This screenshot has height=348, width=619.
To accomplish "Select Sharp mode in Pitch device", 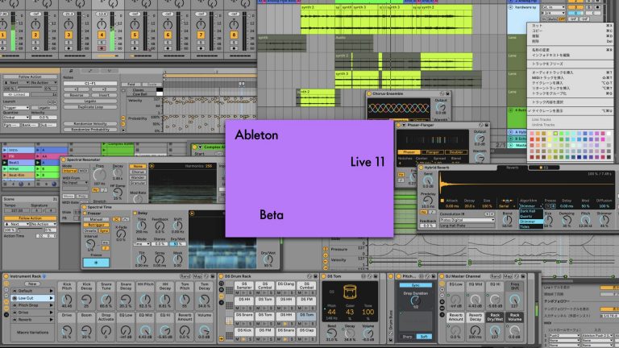I will coord(407,337).
